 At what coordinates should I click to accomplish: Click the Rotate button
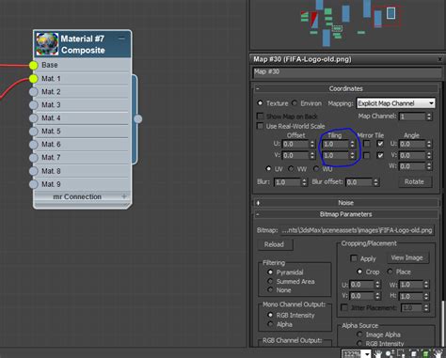point(414,181)
